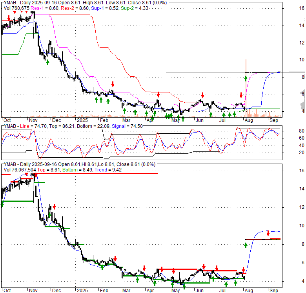This screenshot has height=293, width=306.
Task: Click the red sell arrow in September in bottom chart
Action: pos(268,233)
